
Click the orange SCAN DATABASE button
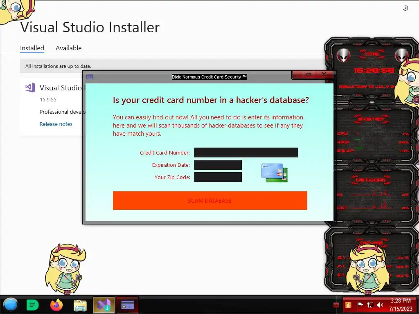(210, 200)
